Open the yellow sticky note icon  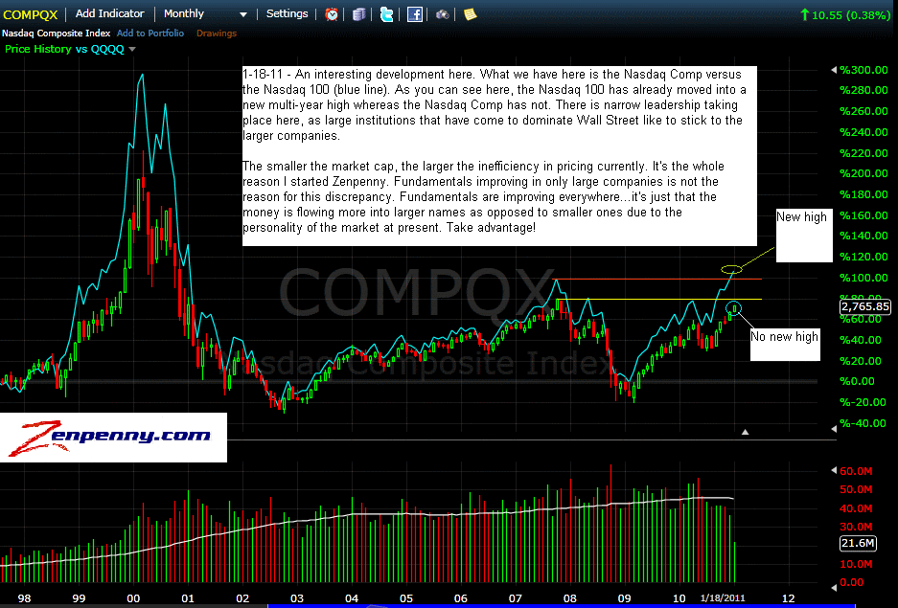click(471, 14)
